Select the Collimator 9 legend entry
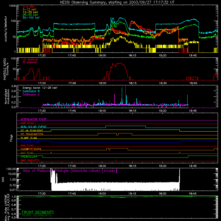 tap(31, 94)
